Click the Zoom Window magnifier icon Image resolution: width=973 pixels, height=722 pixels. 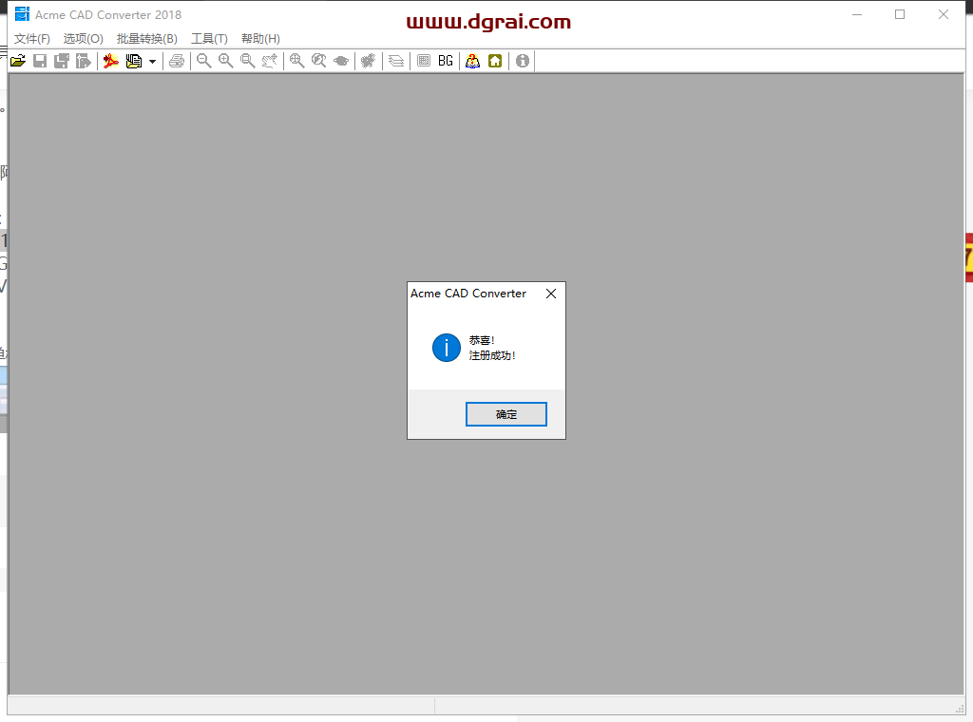coord(248,61)
